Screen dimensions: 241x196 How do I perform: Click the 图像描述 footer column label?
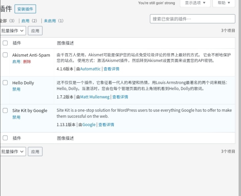tap(65, 138)
